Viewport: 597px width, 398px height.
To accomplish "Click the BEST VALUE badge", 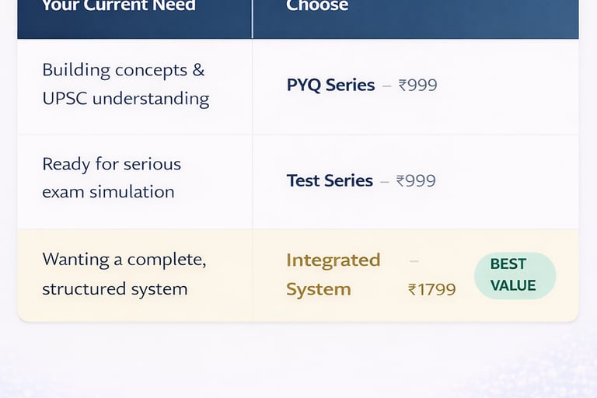I will point(515,275).
